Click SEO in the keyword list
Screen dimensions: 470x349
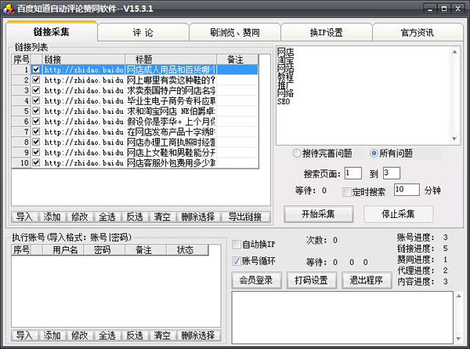(x=284, y=101)
